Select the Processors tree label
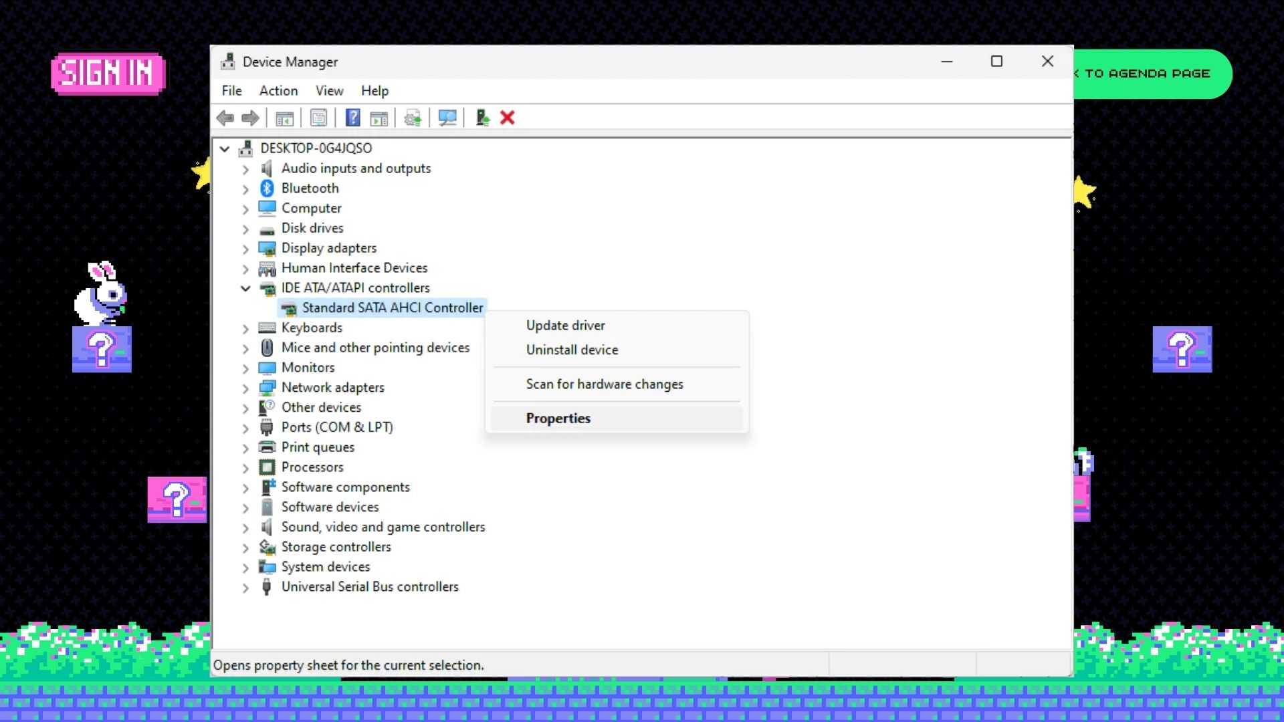 coord(312,467)
